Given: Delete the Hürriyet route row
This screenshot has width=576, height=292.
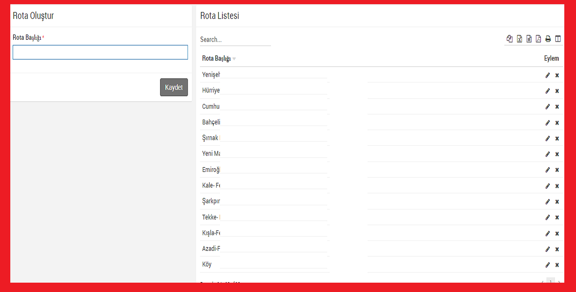Looking at the screenshot, I should click(557, 91).
